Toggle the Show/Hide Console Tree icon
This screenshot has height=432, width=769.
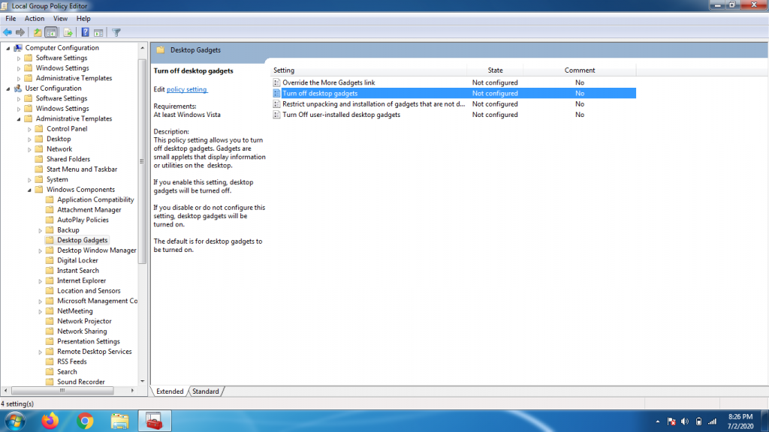pyautogui.click(x=50, y=32)
